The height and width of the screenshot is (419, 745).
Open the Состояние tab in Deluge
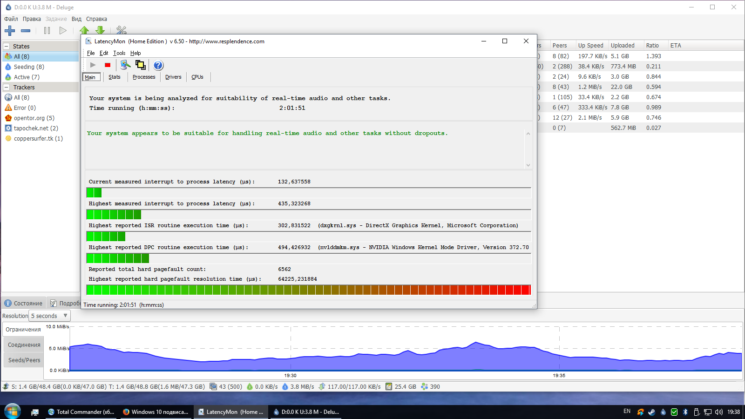[x=24, y=304]
